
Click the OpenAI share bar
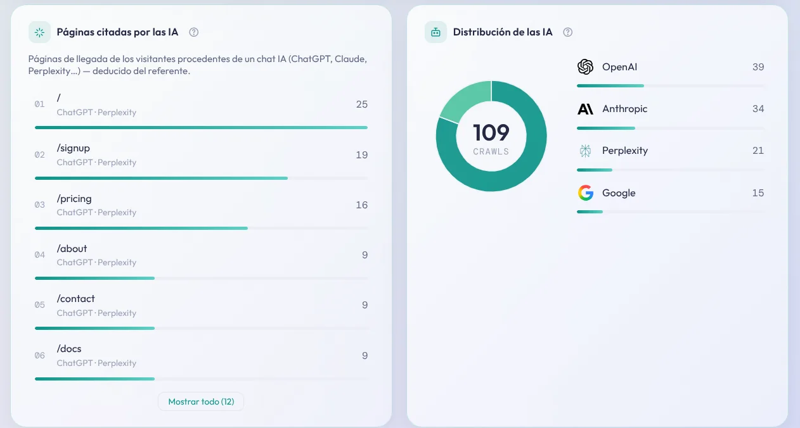(x=671, y=85)
